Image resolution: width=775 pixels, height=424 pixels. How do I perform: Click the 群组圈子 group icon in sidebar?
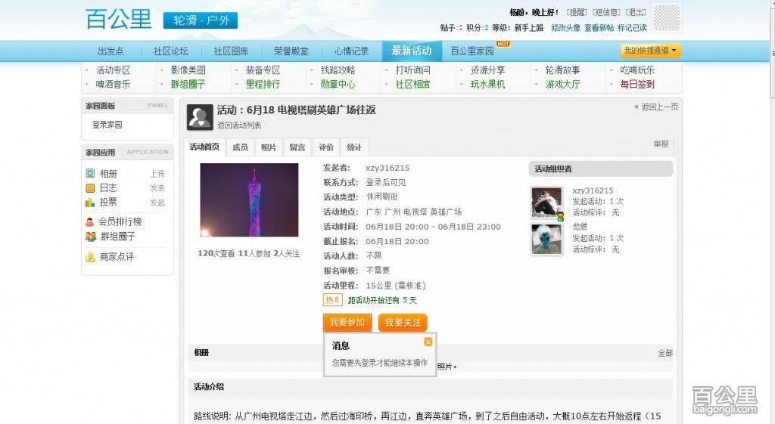point(91,237)
